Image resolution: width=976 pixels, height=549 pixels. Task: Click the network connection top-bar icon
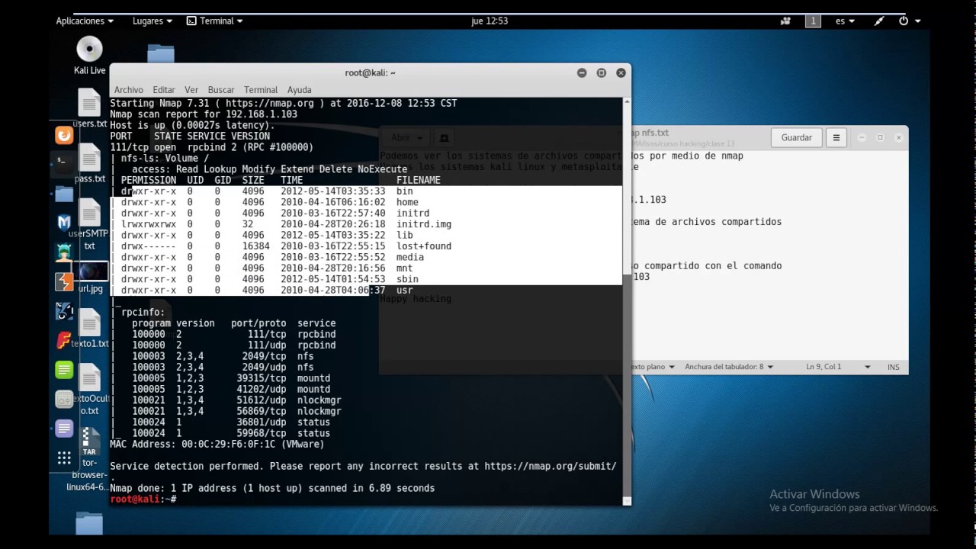(879, 21)
